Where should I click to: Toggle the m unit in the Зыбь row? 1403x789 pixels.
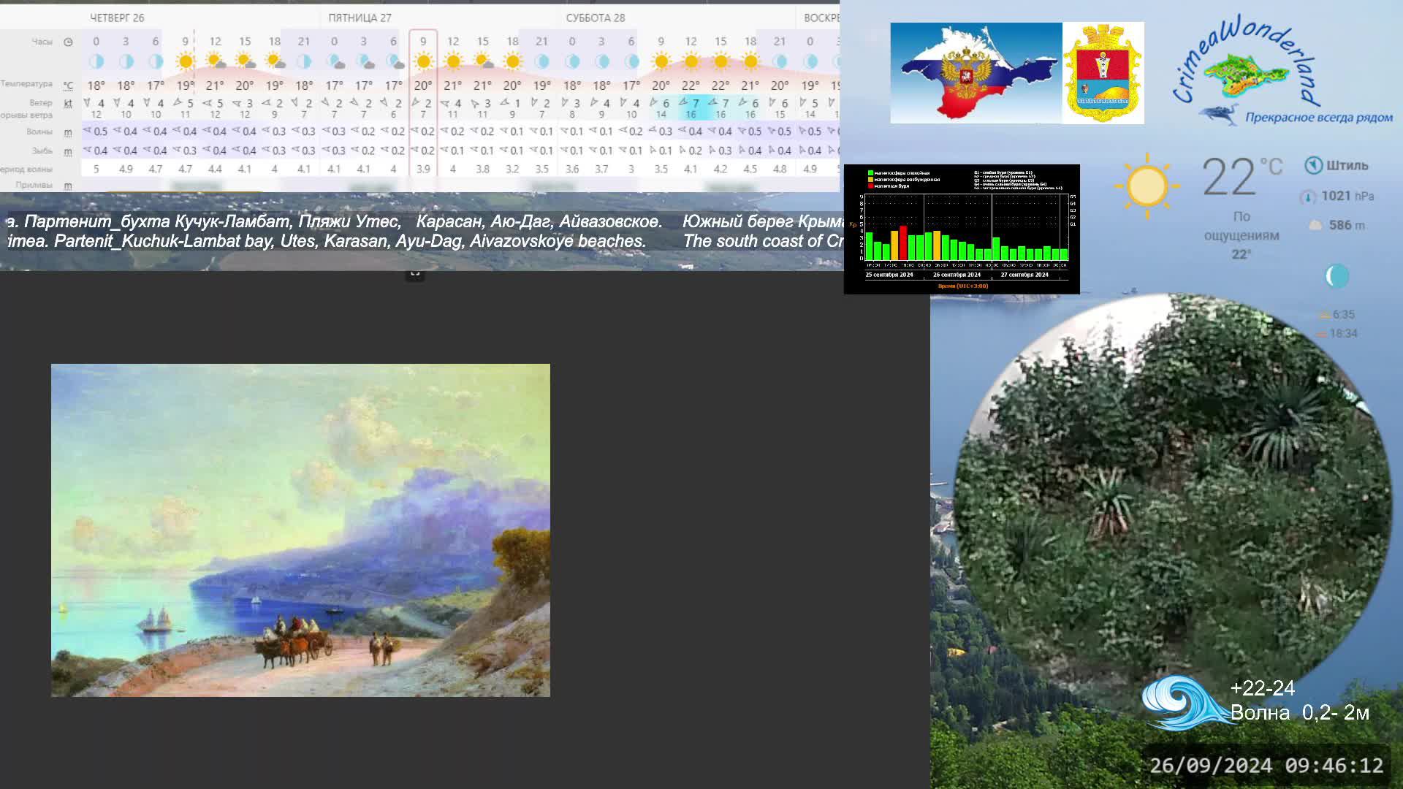click(68, 151)
